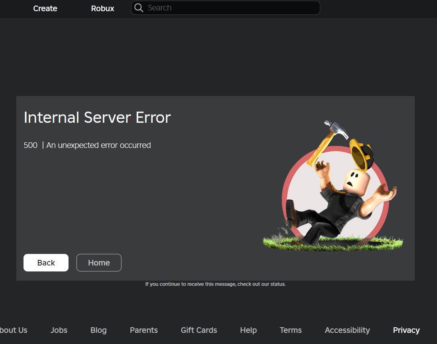The height and width of the screenshot is (344, 437).
Task: Open the Blog footer link
Action: pyautogui.click(x=98, y=330)
